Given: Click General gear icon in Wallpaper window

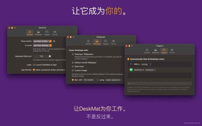Looking at the screenshot, I should 88,41.
